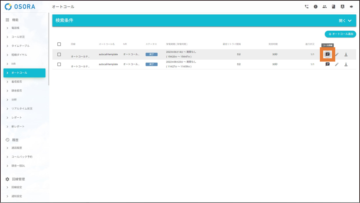
Task: Check the box for the 2022年08月23日 row
Action: (59, 64)
